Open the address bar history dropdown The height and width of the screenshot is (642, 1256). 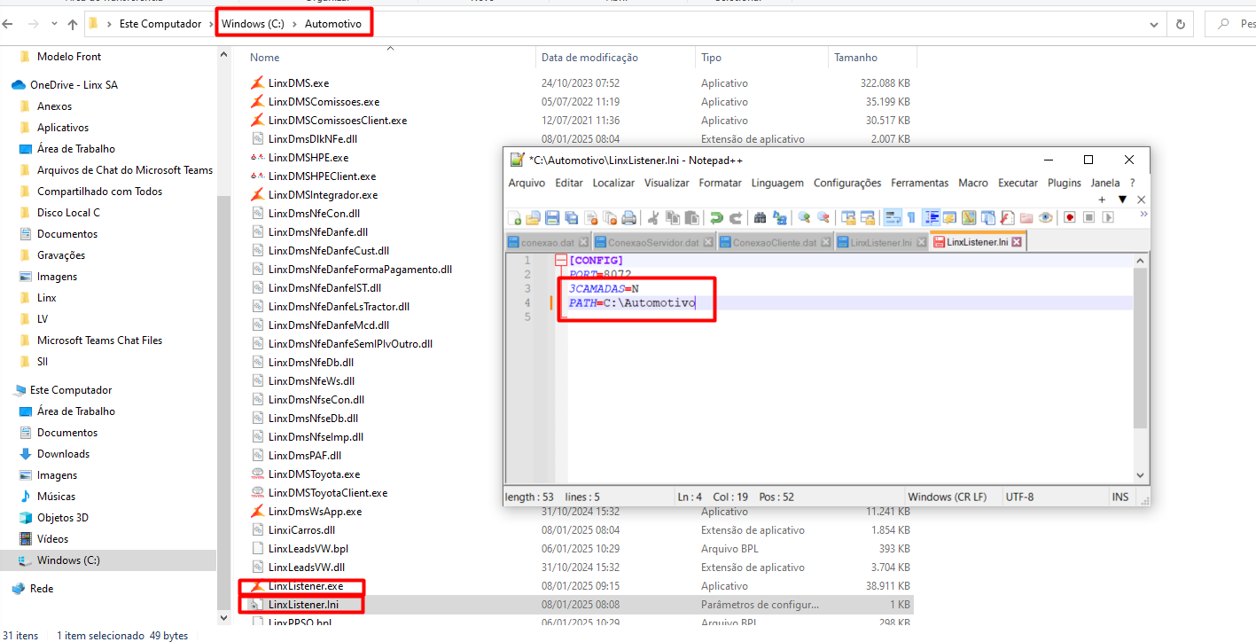click(x=1154, y=25)
